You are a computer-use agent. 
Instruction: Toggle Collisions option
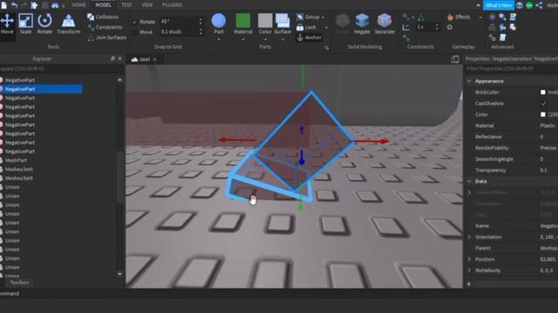tap(103, 17)
